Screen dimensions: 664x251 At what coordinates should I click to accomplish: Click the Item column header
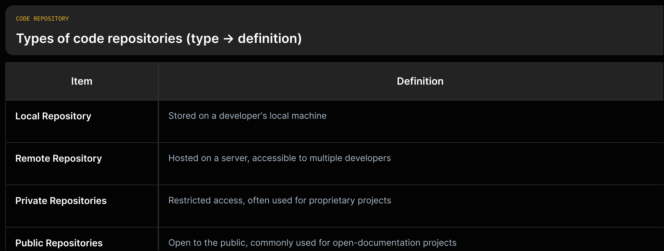pyautogui.click(x=82, y=81)
